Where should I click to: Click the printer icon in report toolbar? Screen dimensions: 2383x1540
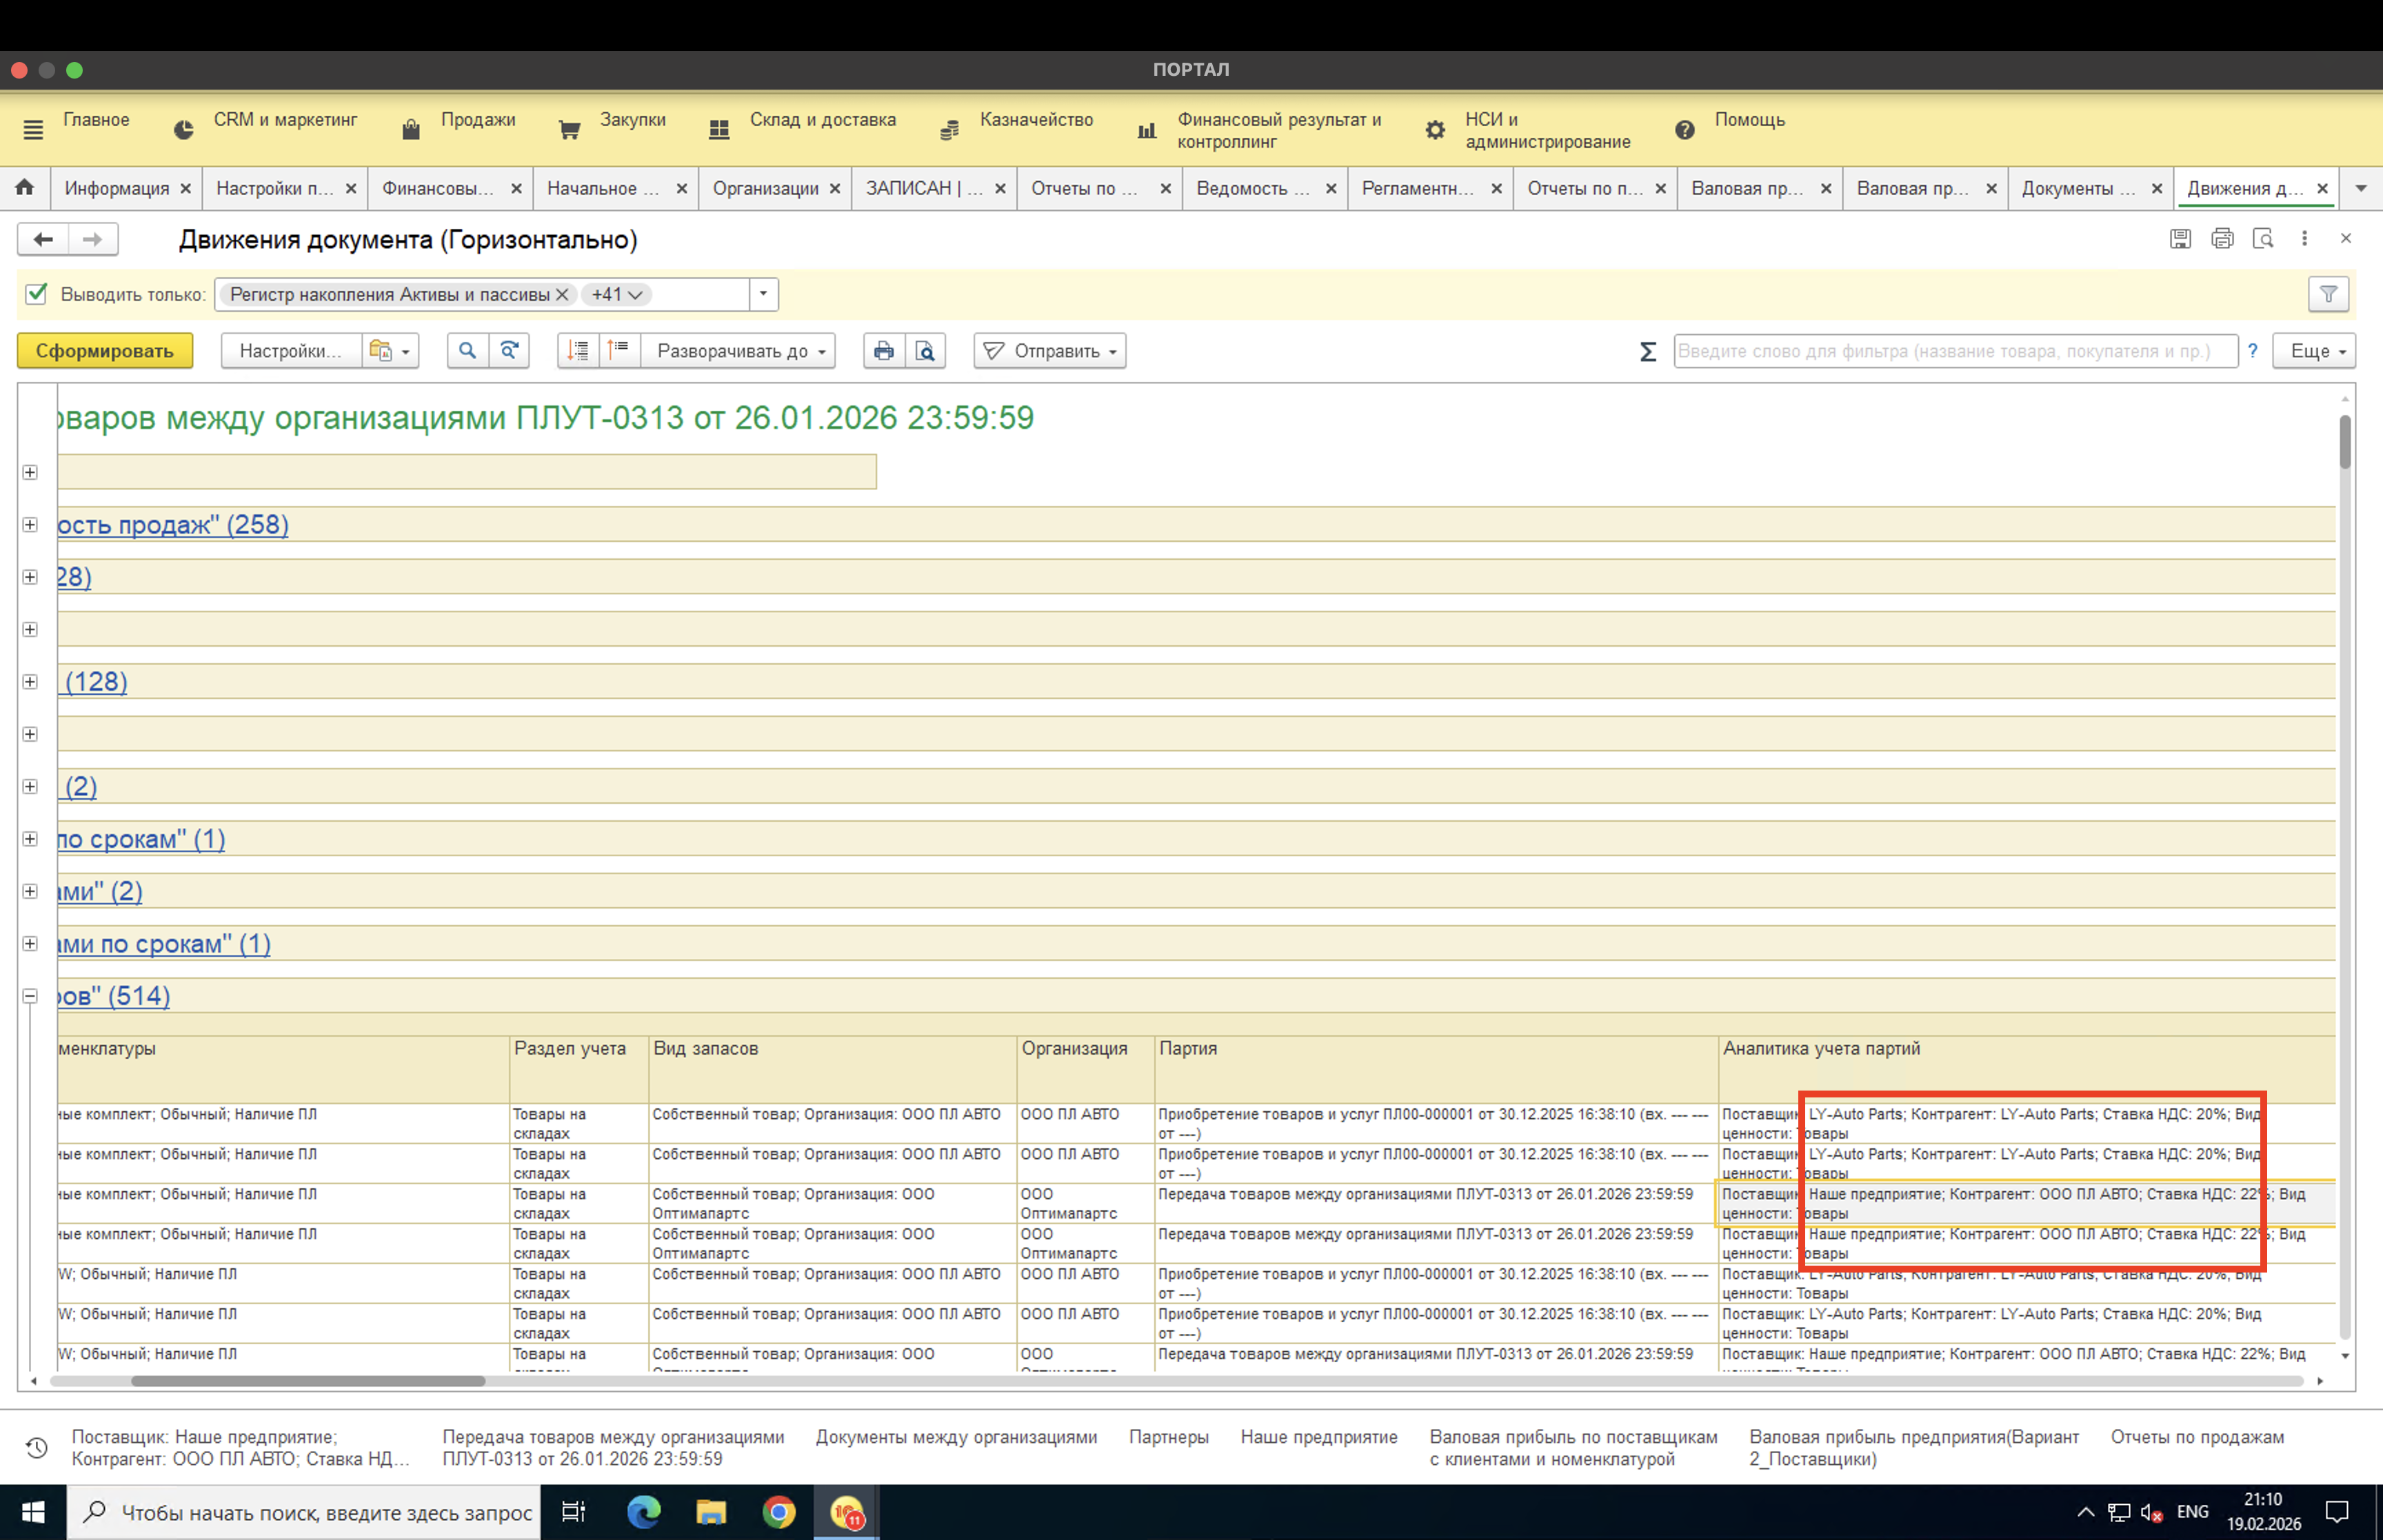pos(883,351)
